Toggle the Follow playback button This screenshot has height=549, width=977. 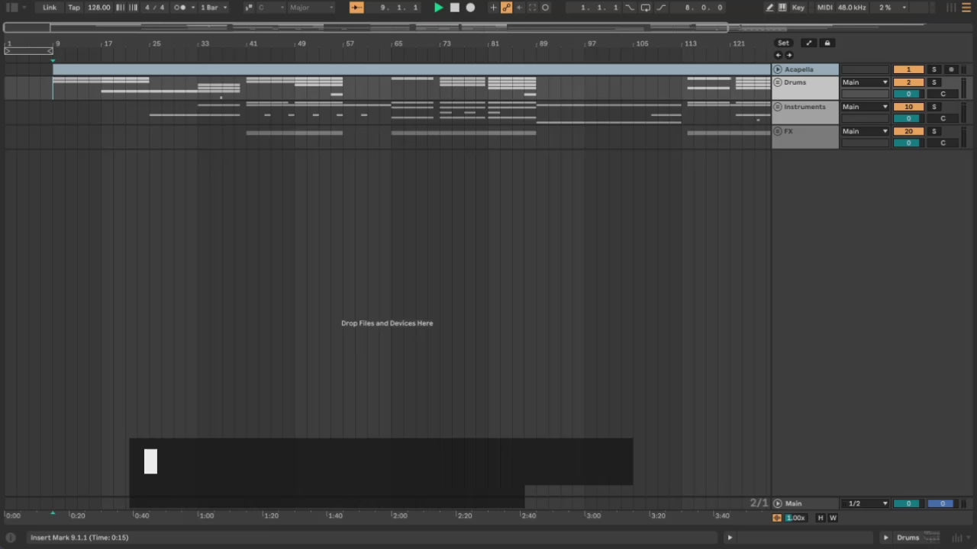pos(356,8)
